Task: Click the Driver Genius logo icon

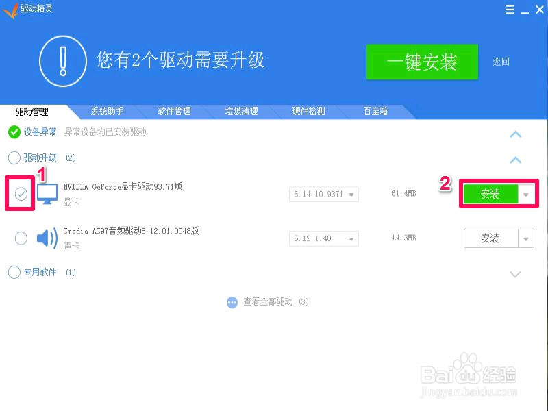Action: (x=10, y=10)
